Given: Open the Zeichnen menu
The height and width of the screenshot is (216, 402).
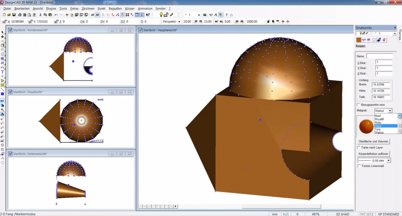Looking at the screenshot, I should 88,8.
